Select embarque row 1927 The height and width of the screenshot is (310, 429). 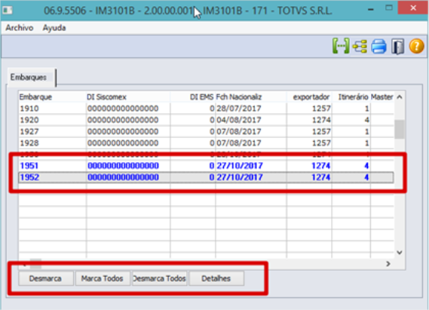pos(206,131)
